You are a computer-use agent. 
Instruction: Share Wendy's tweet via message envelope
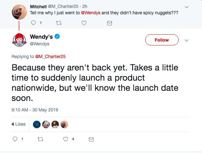91,139
